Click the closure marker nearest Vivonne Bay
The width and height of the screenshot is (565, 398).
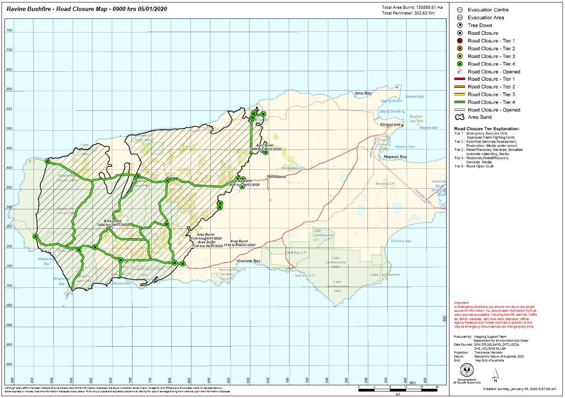[183, 264]
